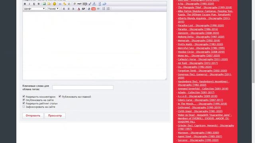Toggle strikethrough formatting in editor toolbar
Viewport: 255px width, 143px height.
coord(39,4)
